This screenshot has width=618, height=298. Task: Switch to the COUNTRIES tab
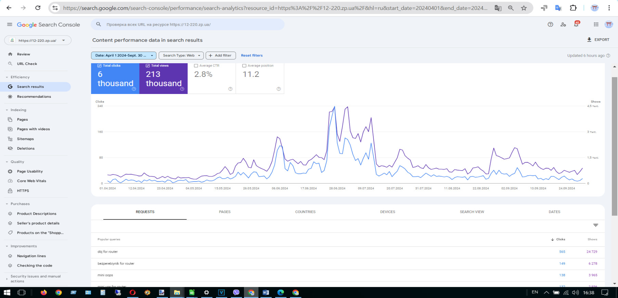click(x=305, y=212)
